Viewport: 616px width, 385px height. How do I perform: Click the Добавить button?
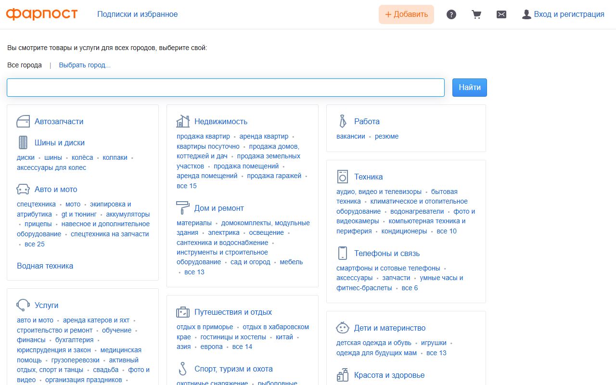click(x=406, y=14)
